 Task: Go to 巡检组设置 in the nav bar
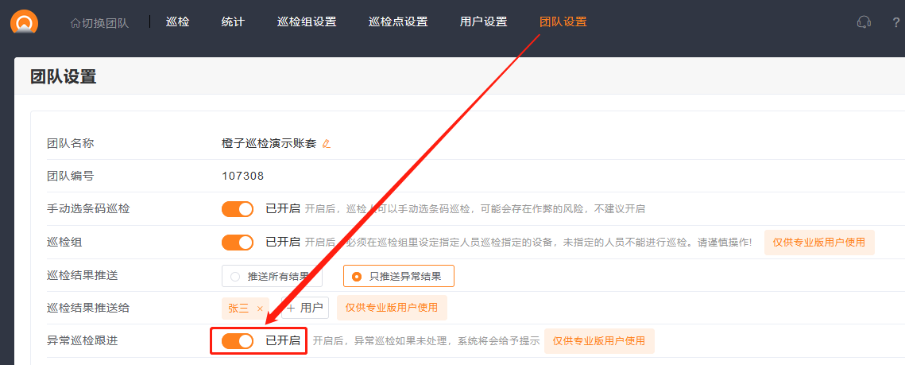pyautogui.click(x=307, y=22)
